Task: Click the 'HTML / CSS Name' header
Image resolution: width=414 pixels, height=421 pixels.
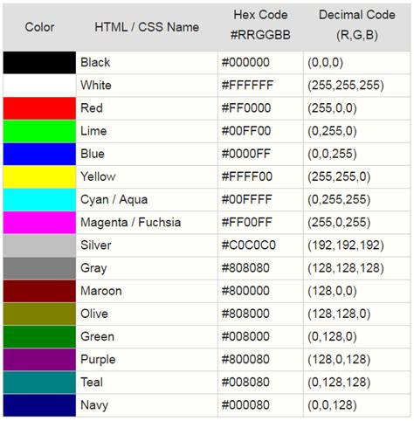Action: [x=147, y=27]
